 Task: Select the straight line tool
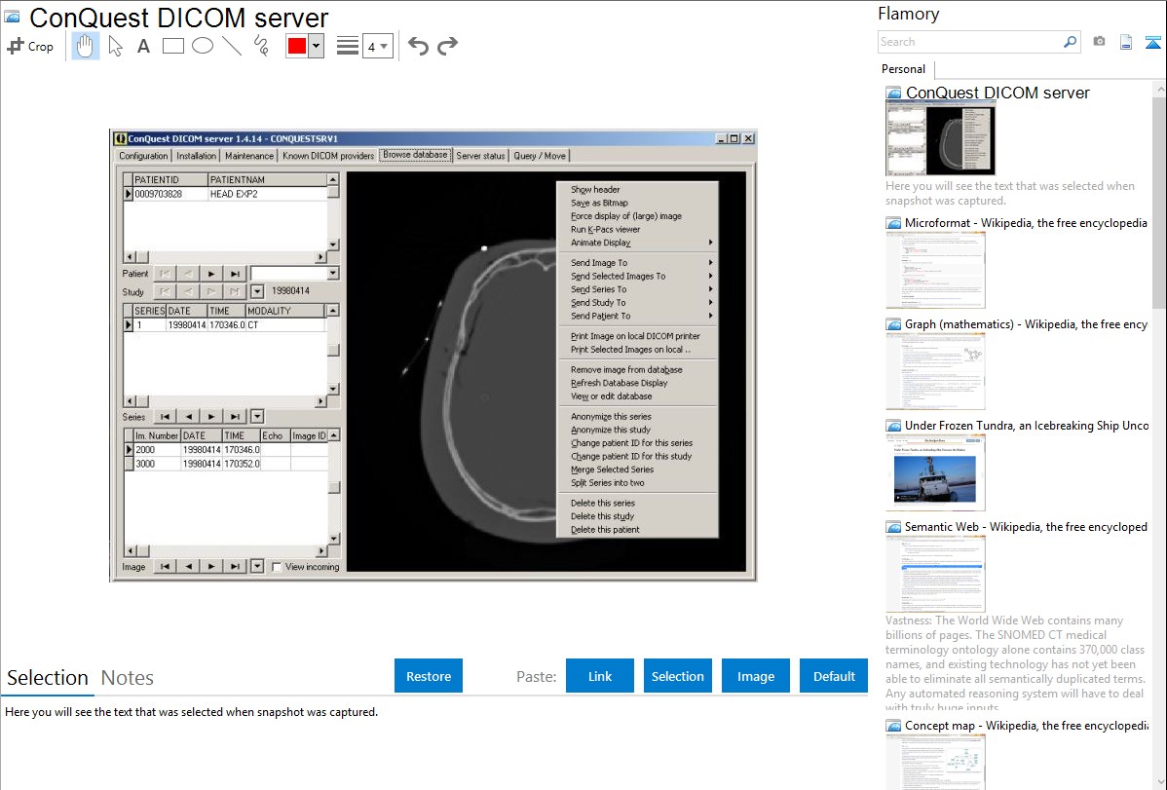tap(231, 46)
